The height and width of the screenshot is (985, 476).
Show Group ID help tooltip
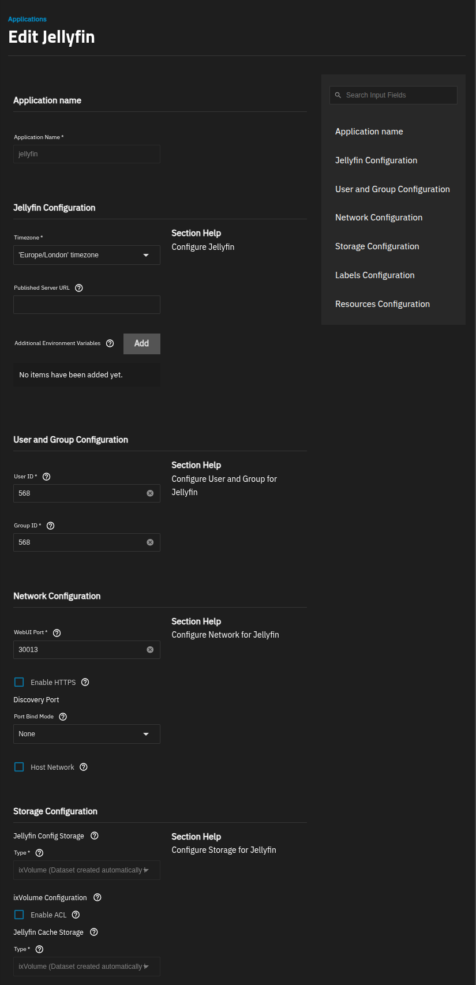pyautogui.click(x=50, y=526)
